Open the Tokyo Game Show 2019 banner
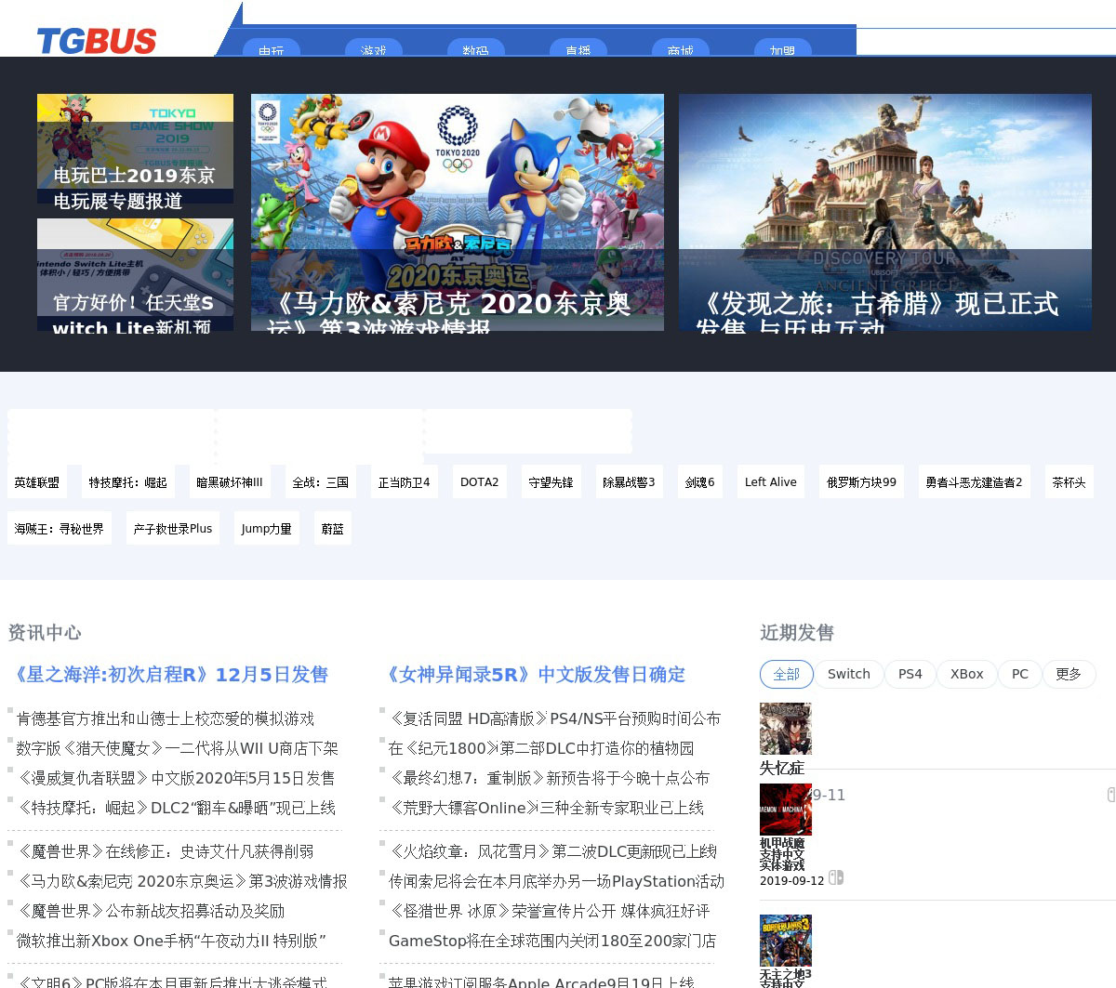Screen dimensions: 1116x988 135,149
